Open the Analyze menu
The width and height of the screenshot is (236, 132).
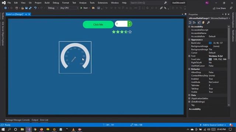click(83, 3)
